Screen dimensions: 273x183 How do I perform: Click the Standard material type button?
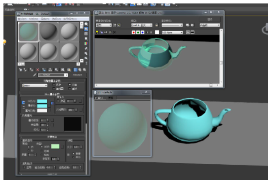tap(78, 75)
